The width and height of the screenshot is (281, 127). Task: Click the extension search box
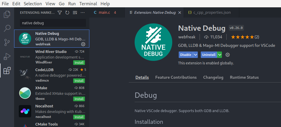[53, 23]
